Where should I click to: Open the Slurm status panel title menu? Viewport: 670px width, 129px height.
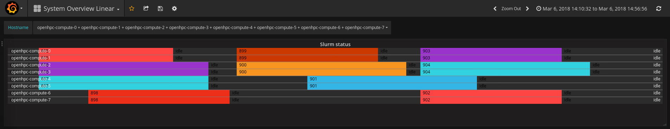335,44
